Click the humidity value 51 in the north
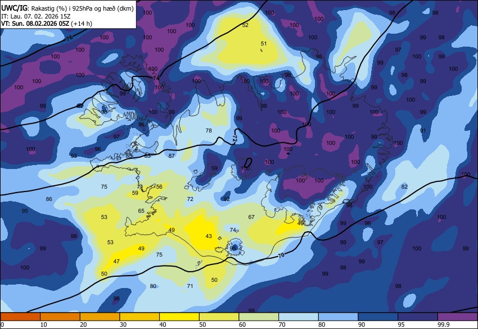 (264, 44)
